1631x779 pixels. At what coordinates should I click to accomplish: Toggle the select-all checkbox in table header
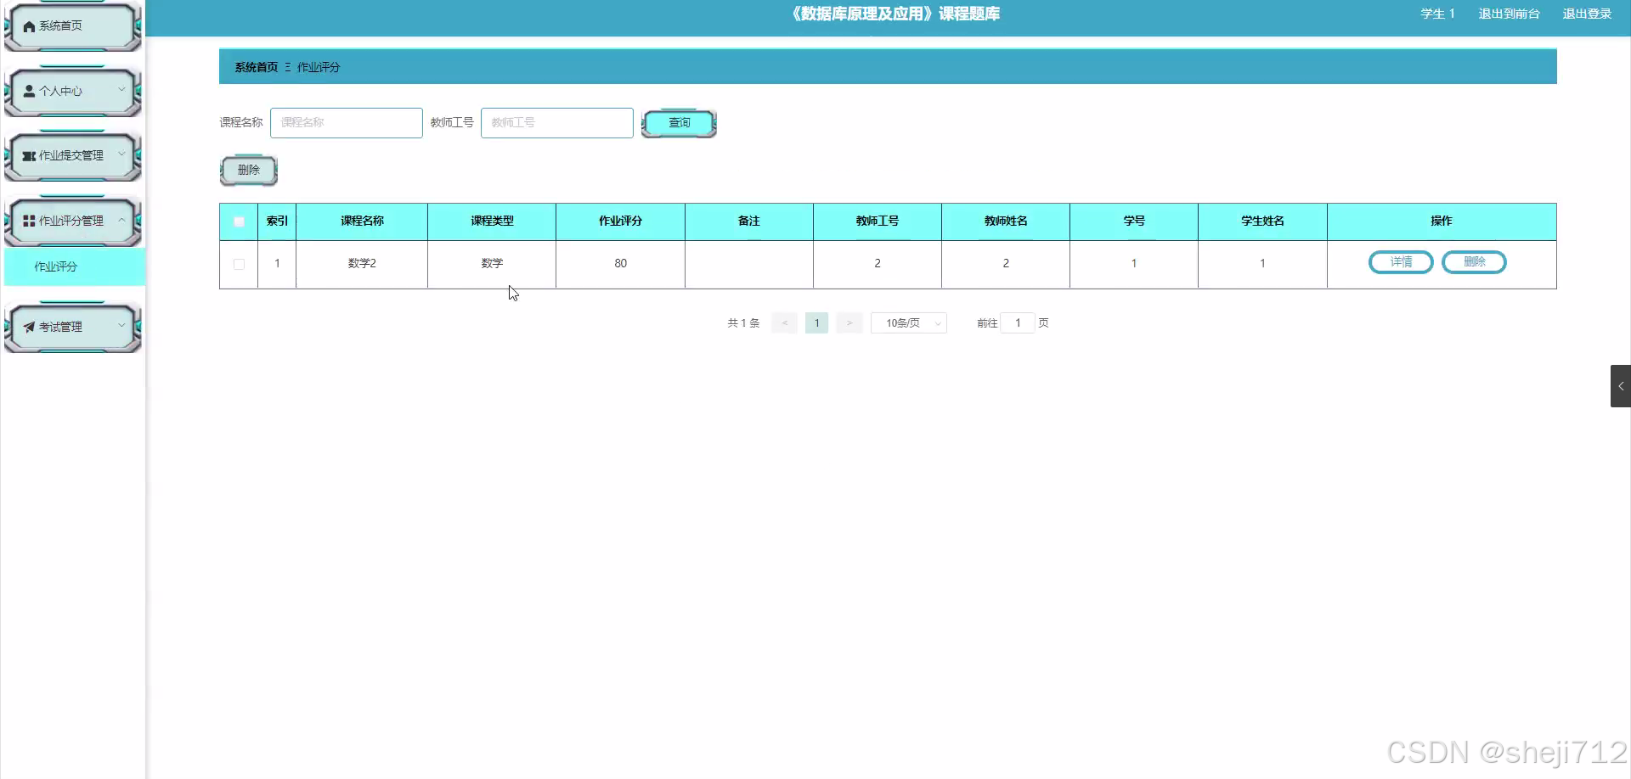point(239,221)
